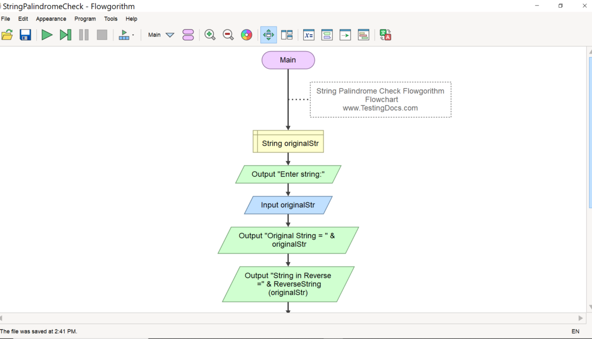Viewport: 592px width, 339px height.
Task: Open the source code viewer icon
Action: [345, 35]
